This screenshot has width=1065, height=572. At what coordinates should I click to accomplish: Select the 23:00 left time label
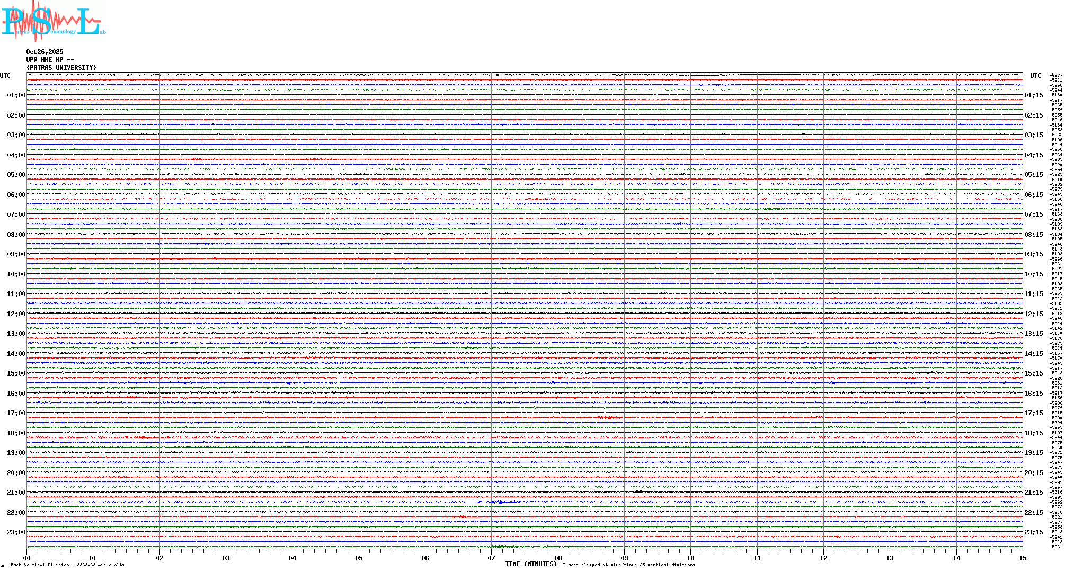point(16,532)
